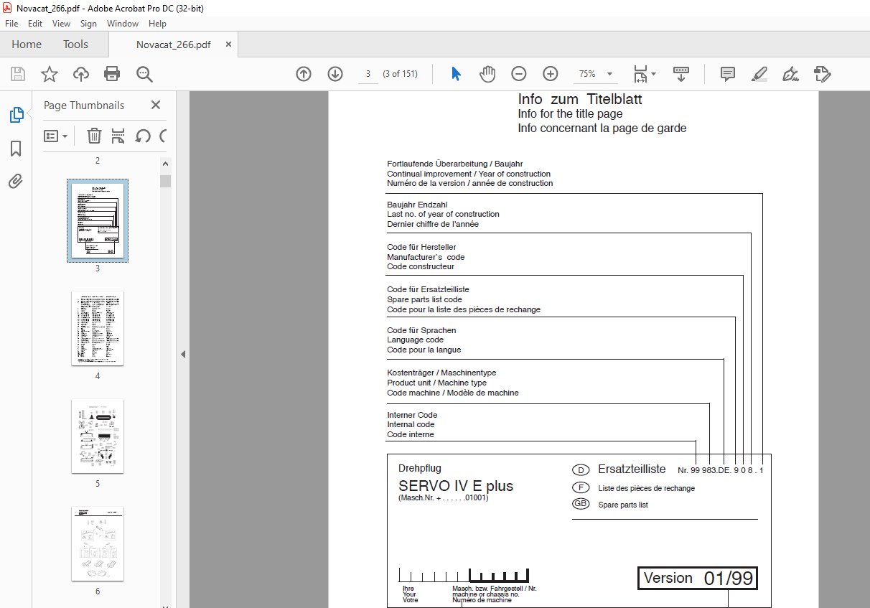Open the Page Thumbnails sidebar icon
The width and height of the screenshot is (870, 608).
click(16, 115)
